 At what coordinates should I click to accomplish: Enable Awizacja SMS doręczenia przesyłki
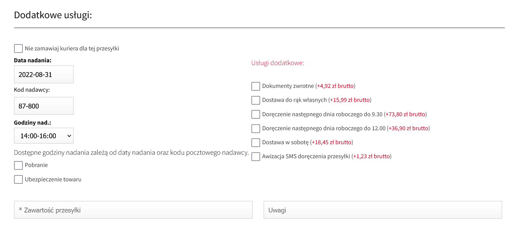click(256, 156)
